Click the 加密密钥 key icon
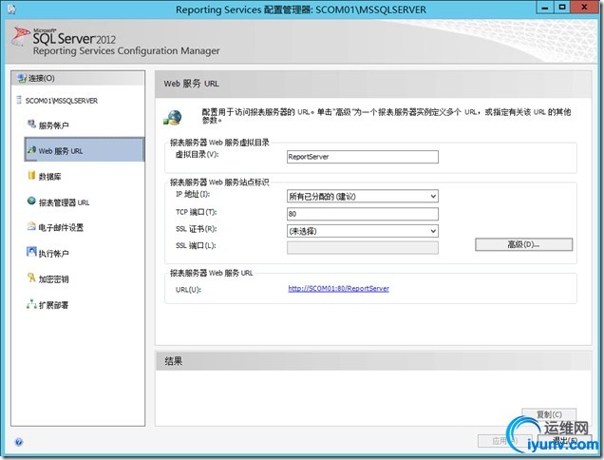 pos(31,278)
